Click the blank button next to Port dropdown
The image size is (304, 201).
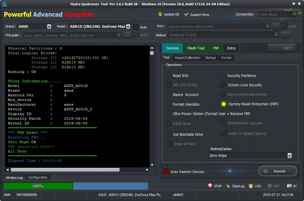pos(276,26)
